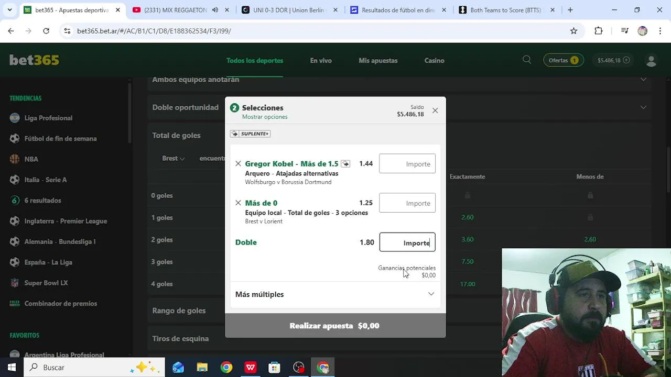Open the account profile icon
671x377 pixels.
651,61
